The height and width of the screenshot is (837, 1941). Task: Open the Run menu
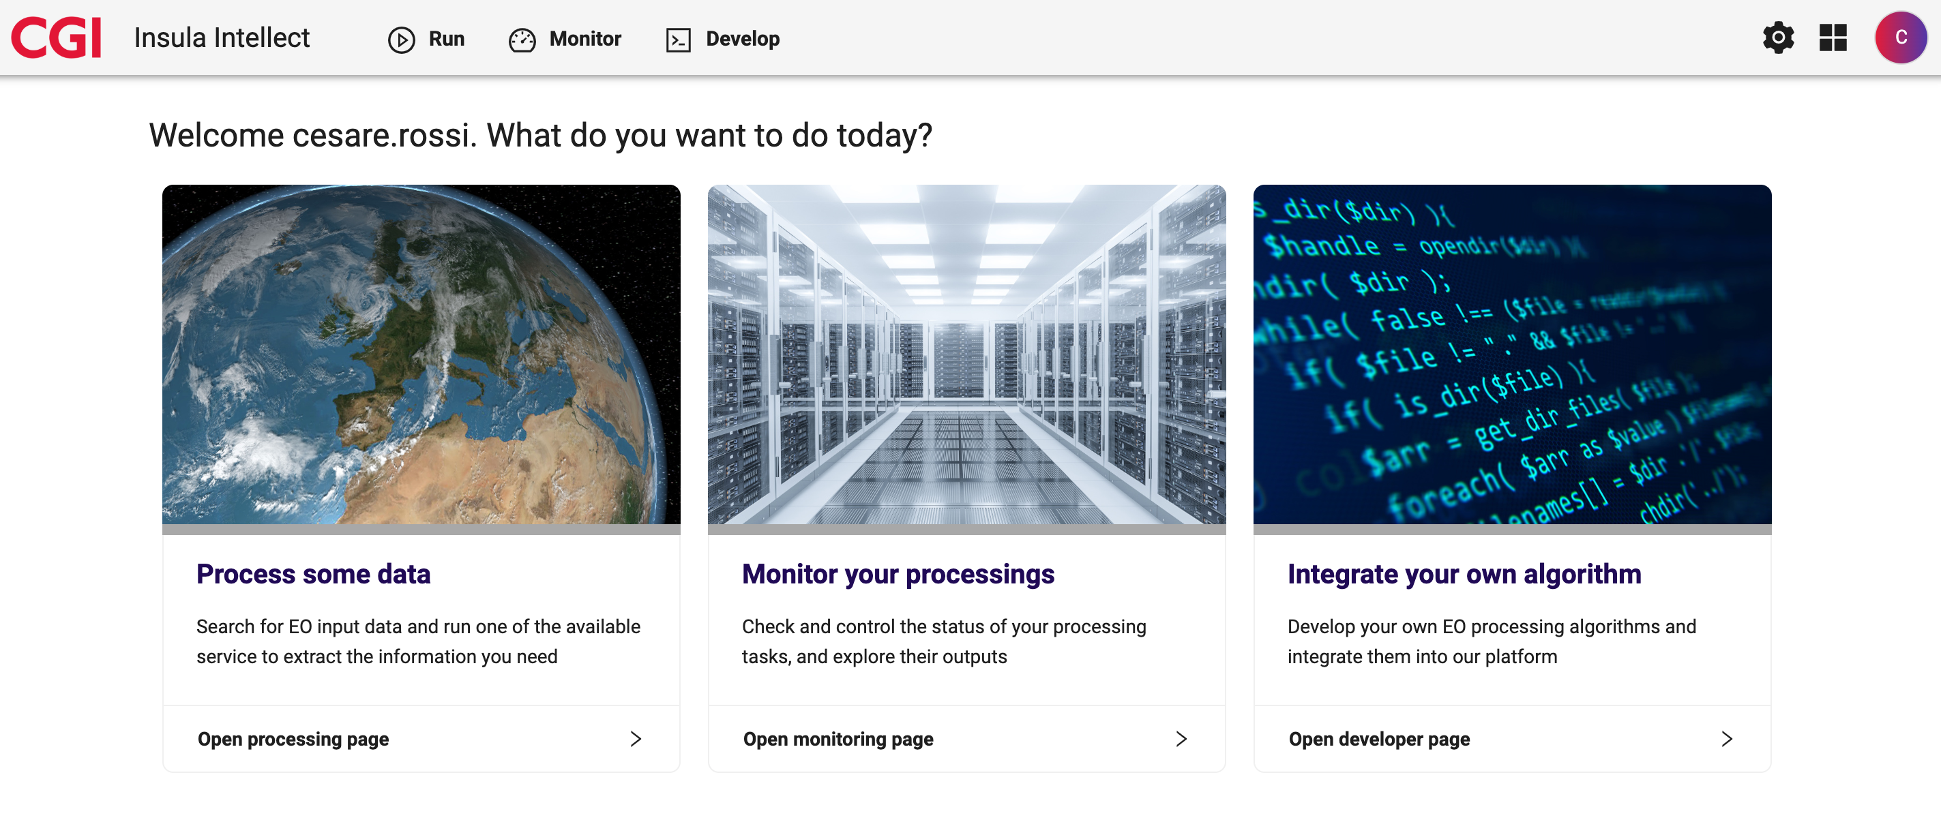tap(426, 39)
